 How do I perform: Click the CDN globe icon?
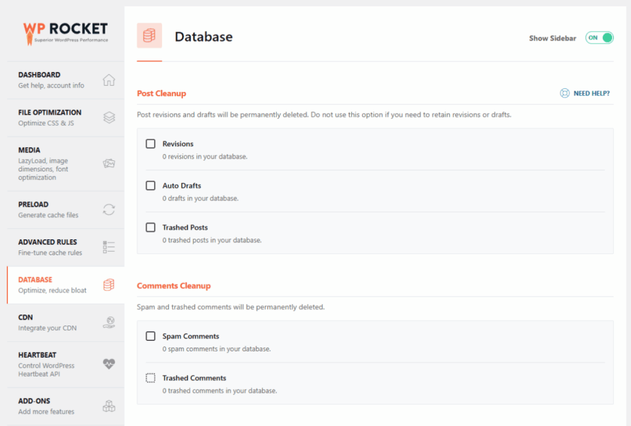click(109, 322)
